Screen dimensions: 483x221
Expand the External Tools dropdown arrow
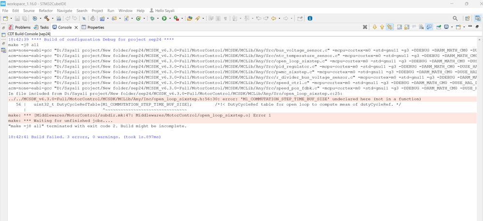click(x=182, y=18)
